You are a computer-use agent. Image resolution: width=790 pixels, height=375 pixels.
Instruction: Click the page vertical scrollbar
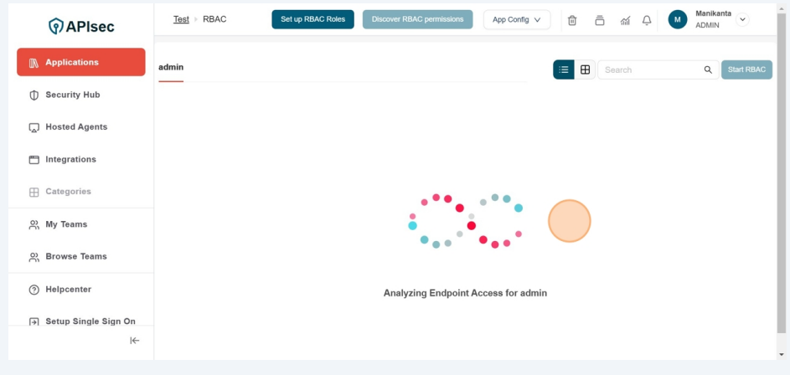782,167
